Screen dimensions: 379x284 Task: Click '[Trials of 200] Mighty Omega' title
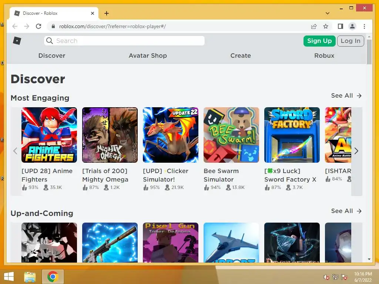click(105, 175)
